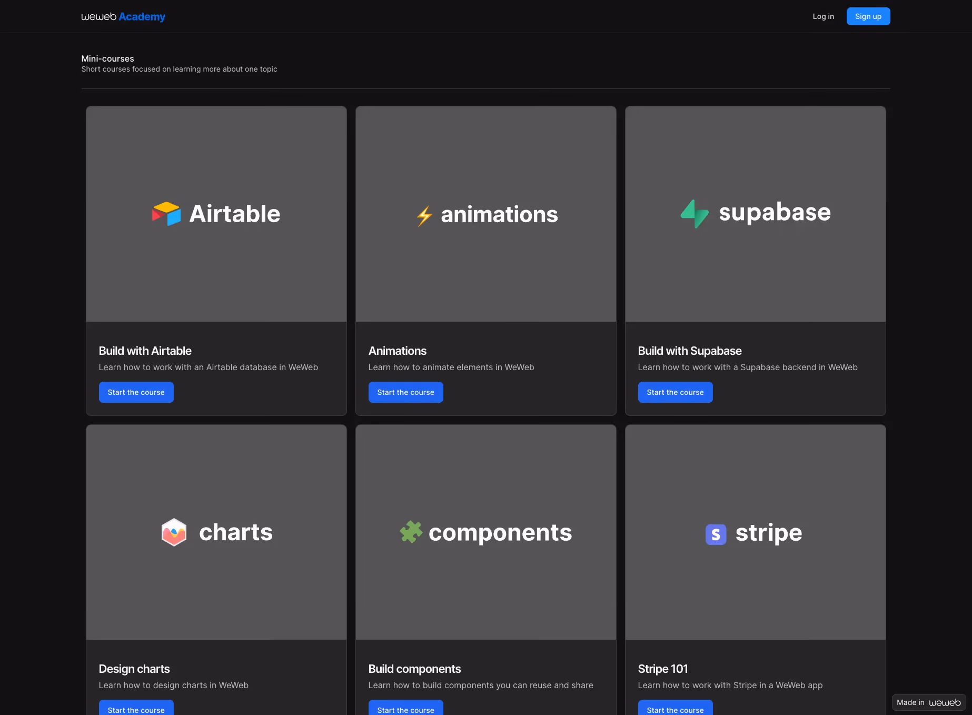Click the WeWeb logo in the Made in badge
The width and height of the screenshot is (972, 715).
coord(945,702)
